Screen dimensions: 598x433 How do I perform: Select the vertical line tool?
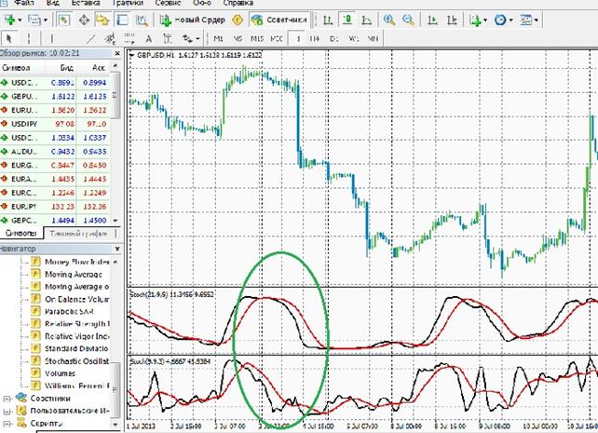pos(52,38)
